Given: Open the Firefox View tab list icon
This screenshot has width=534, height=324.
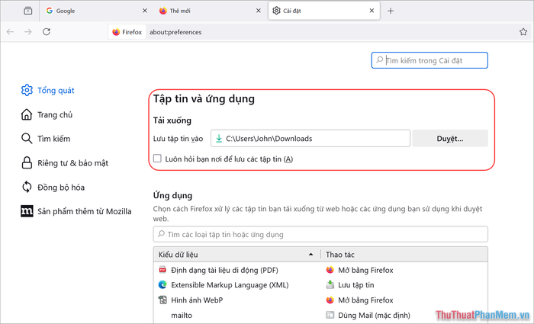Looking at the screenshot, I should tap(28, 11).
